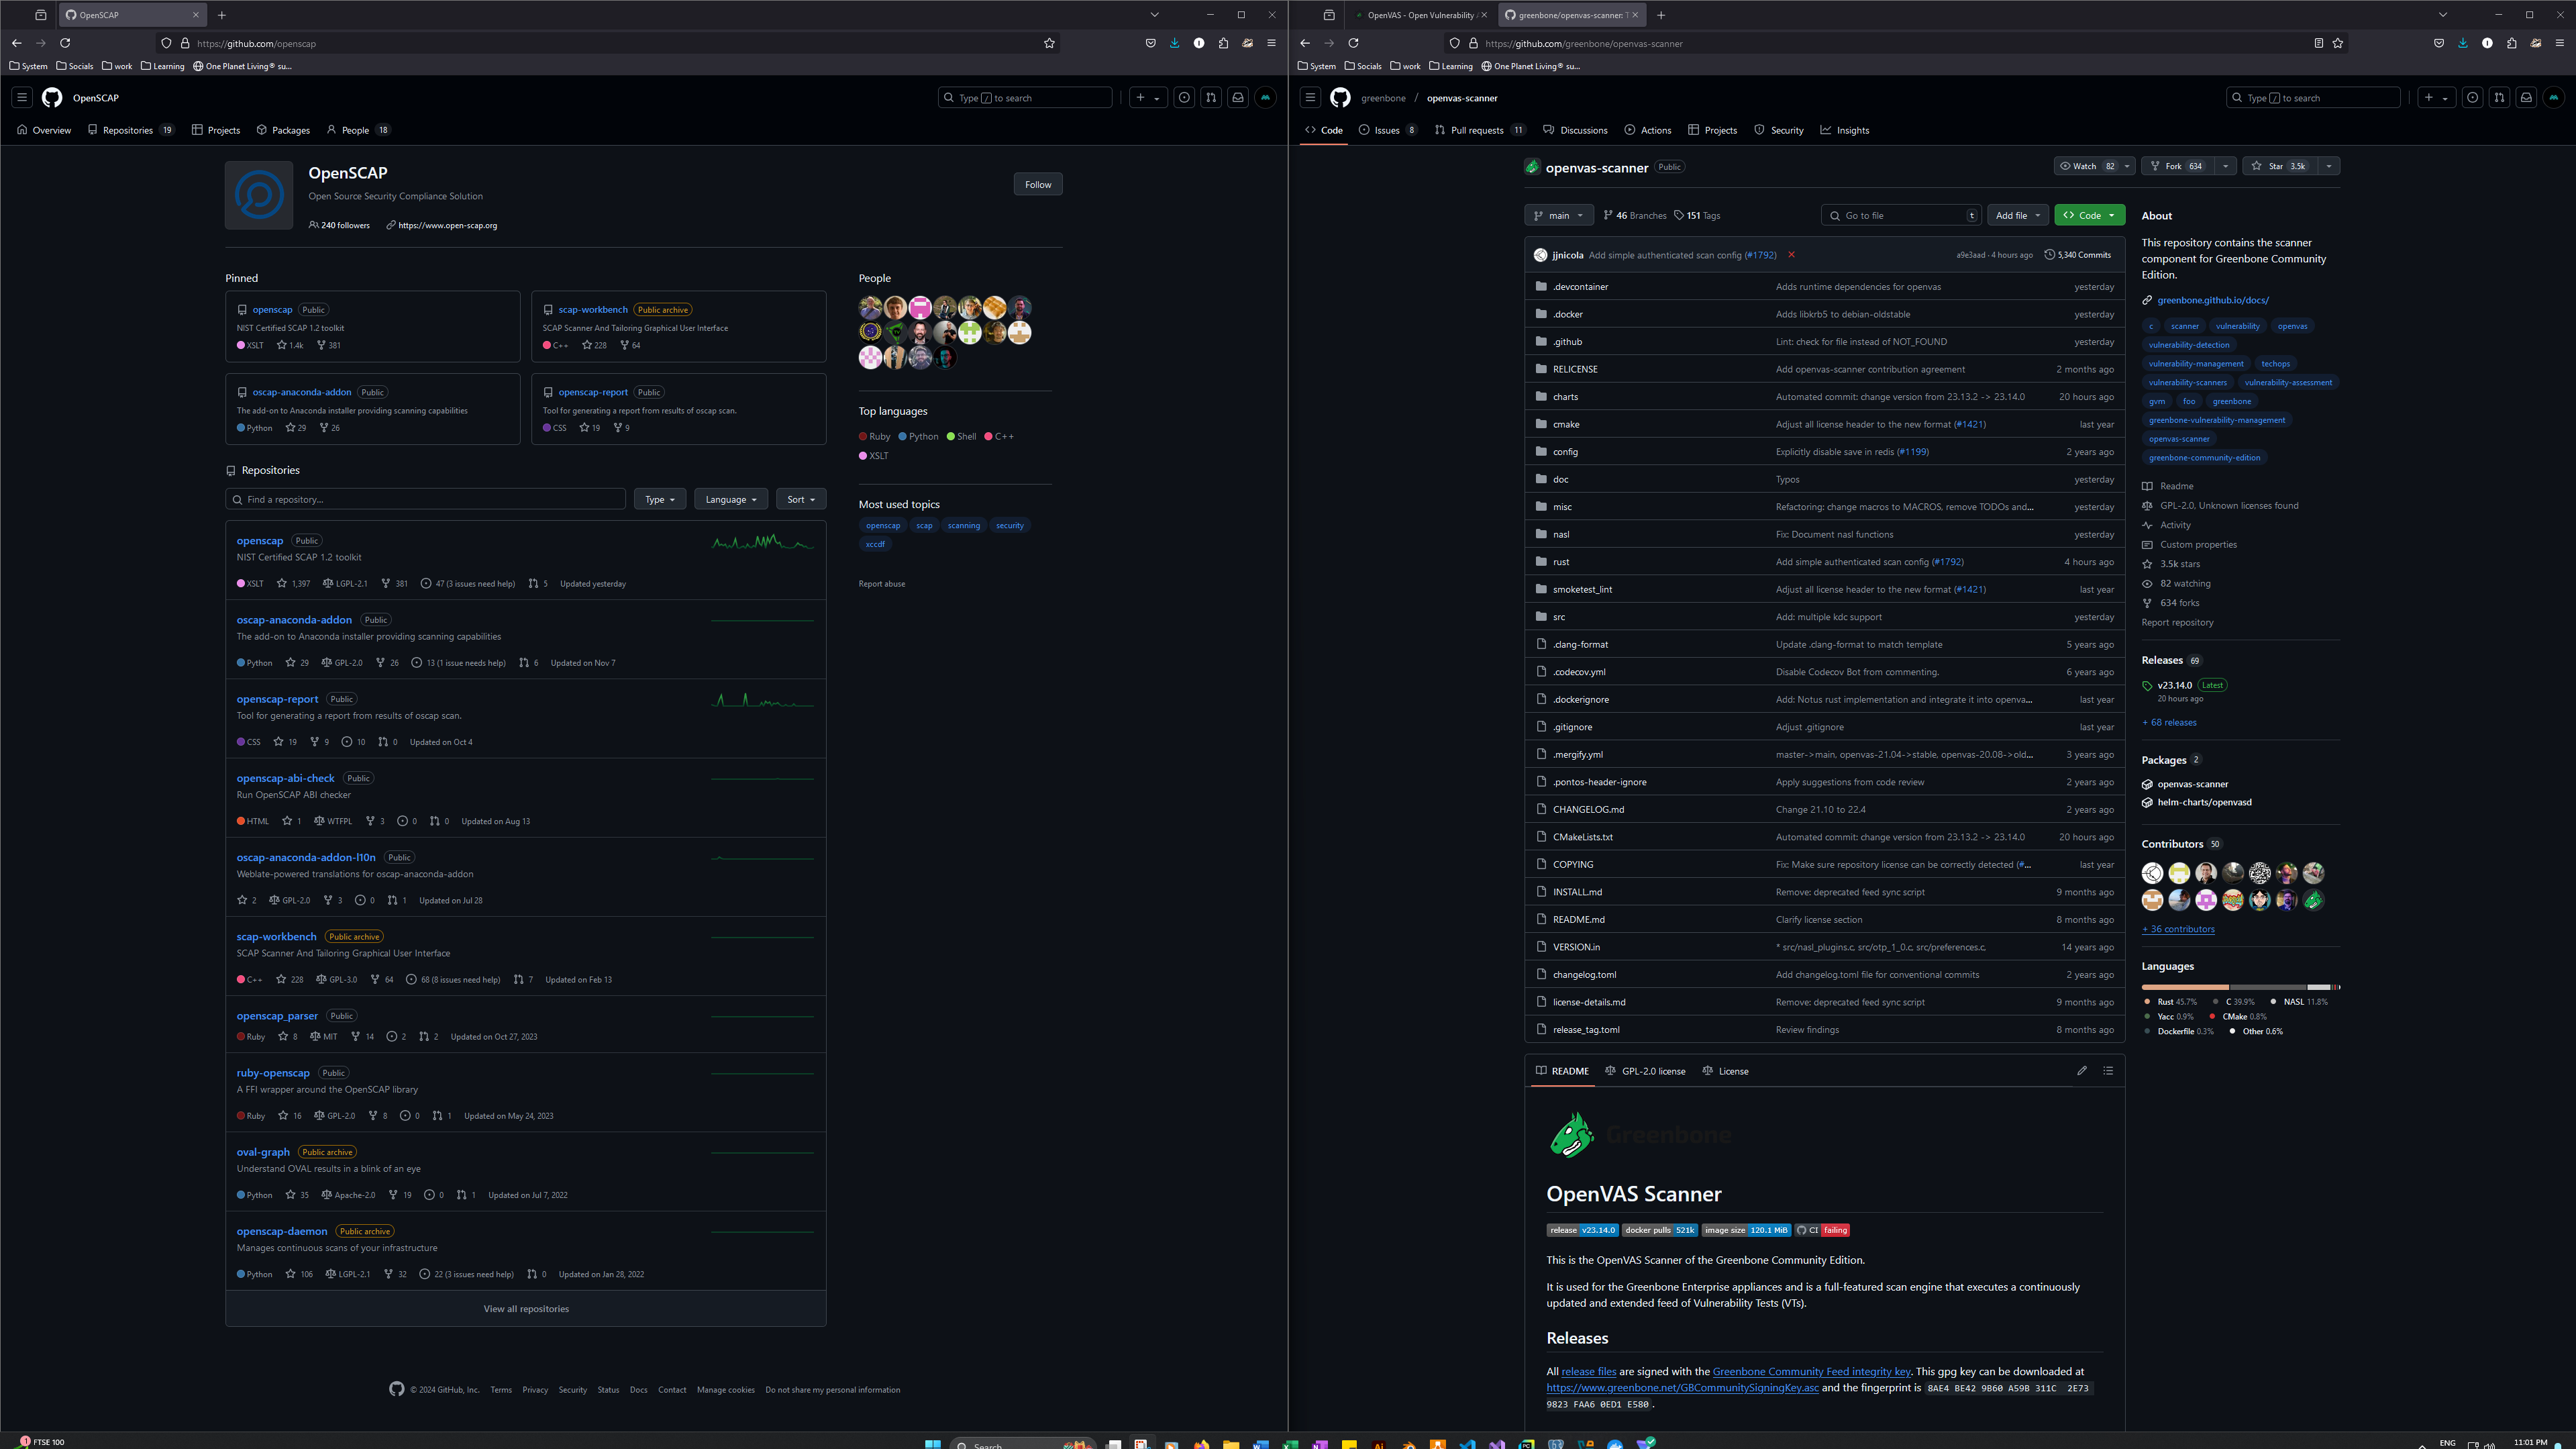Toggle reader view in openvas-scanner address bar
The image size is (2576, 1449).
point(2318,43)
